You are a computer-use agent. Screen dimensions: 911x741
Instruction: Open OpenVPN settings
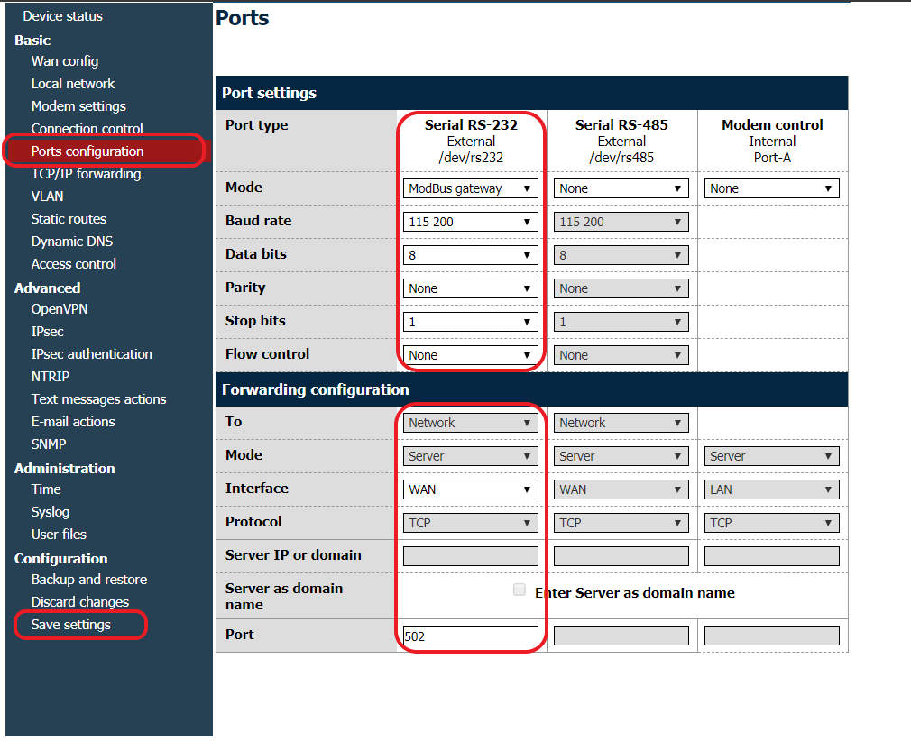[60, 309]
